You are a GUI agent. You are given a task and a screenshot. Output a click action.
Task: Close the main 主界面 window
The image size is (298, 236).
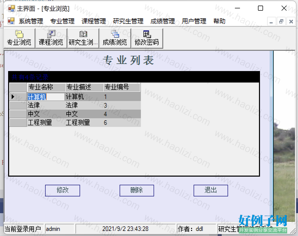click(x=284, y=8)
